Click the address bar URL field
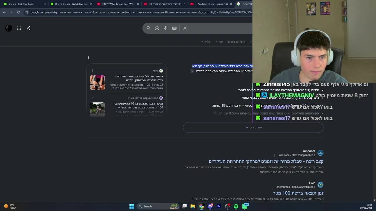Image resolution: width=376 pixels, height=211 pixels. 141,12
